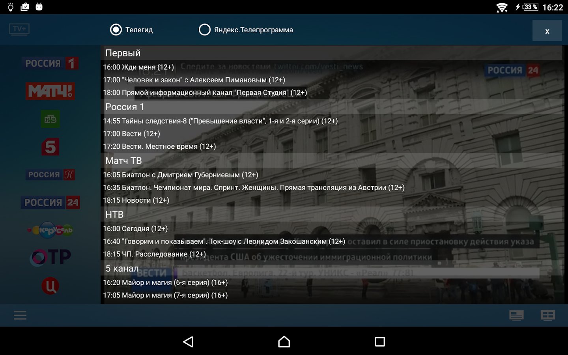568x355 pixels.
Task: Select 14:55 Тайны следствия-8 entry
Action: click(x=220, y=121)
